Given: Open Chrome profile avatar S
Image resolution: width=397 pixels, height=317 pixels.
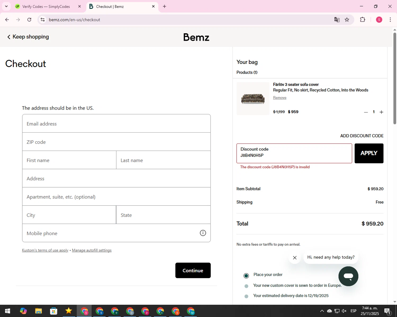Looking at the screenshot, I should (x=379, y=20).
